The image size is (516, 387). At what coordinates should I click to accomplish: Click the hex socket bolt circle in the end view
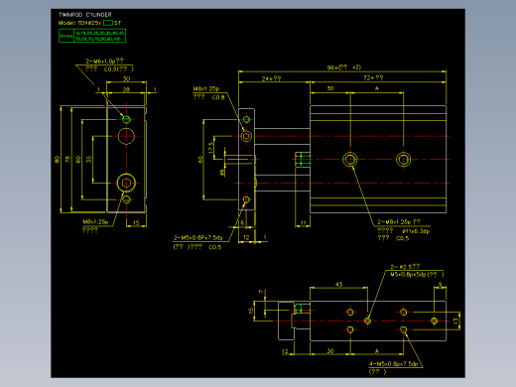point(126,183)
